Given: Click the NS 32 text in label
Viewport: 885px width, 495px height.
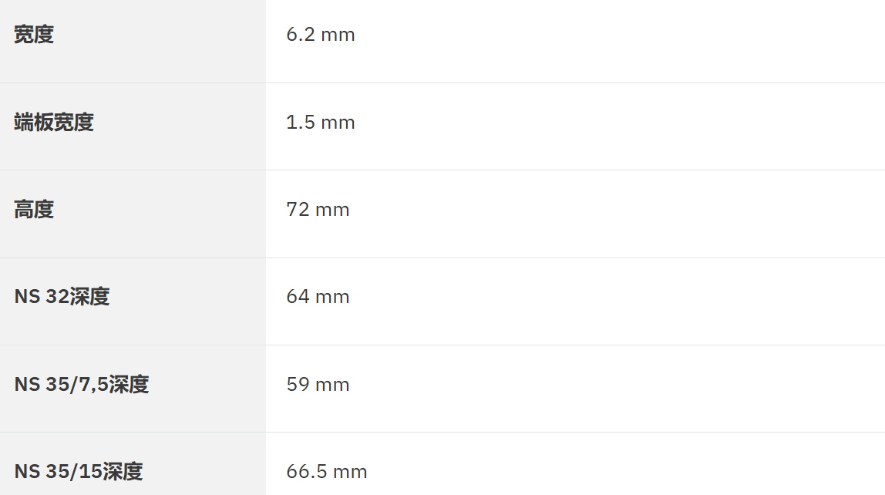Looking at the screenshot, I should [42, 297].
